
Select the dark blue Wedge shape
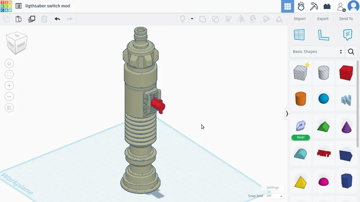(346, 156)
